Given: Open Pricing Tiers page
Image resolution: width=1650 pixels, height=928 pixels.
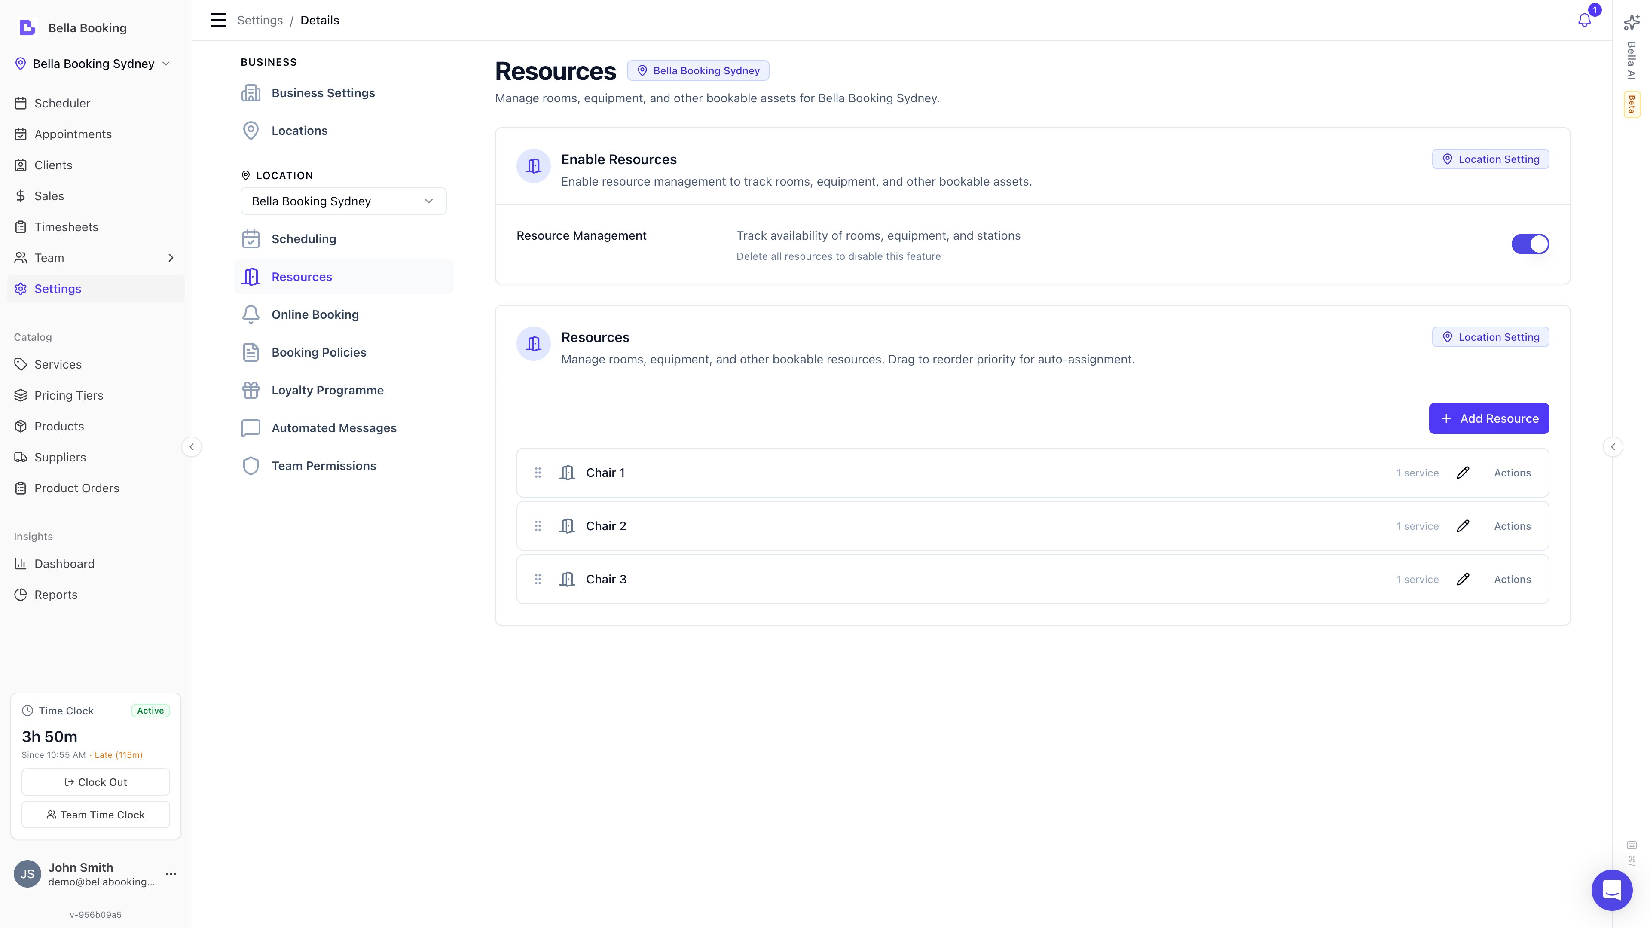Looking at the screenshot, I should pos(95,395).
